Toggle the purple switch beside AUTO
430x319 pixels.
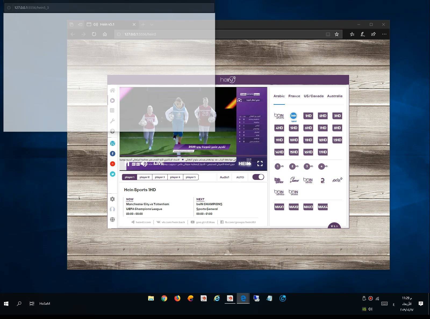coord(258,177)
